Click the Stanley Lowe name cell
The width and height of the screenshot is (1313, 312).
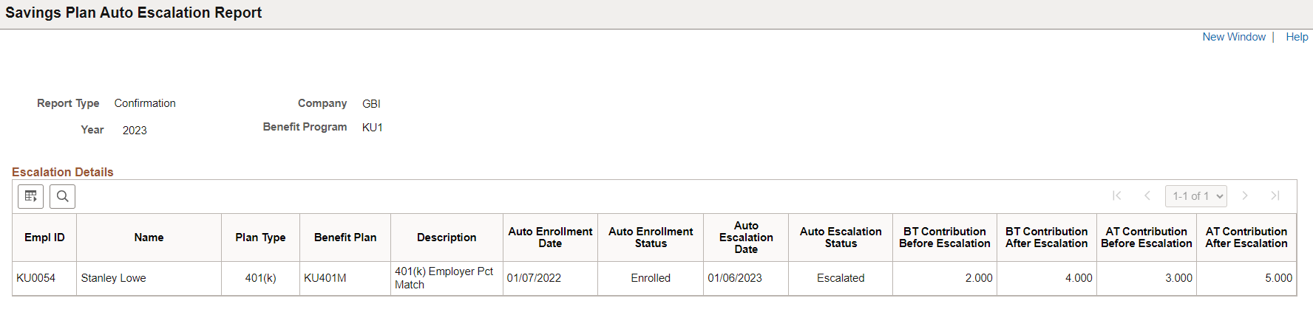click(x=113, y=278)
